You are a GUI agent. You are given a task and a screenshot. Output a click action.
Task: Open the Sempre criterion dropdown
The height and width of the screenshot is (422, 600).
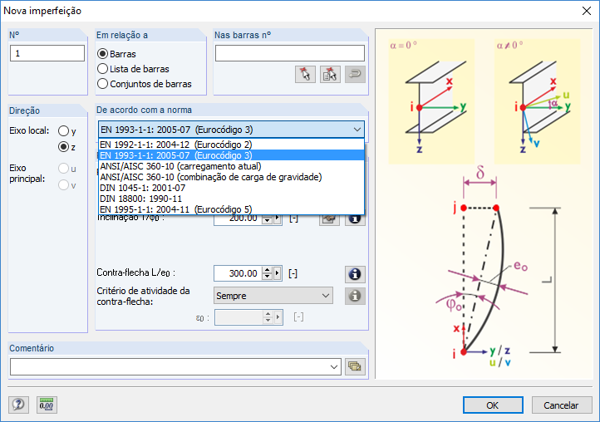click(273, 296)
